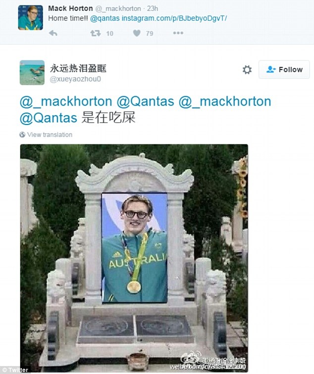Screen dimensions: 314x374
Task: Click the @qantas mention in top tweet
Action: [105, 18]
